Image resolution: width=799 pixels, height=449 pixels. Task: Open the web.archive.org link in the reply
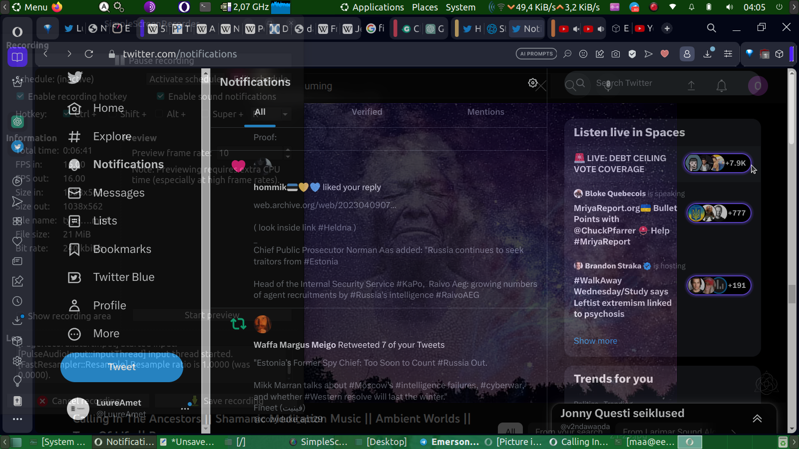click(x=325, y=205)
